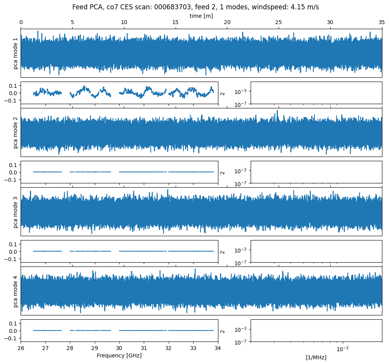Click the '[1/MHz]' x-axis label
This screenshot has width=389, height=364.
click(316, 357)
